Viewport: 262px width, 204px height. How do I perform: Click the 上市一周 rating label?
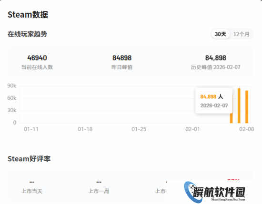(x=99, y=191)
